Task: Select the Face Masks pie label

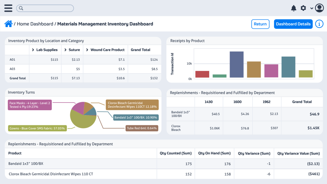Action: coord(30,105)
